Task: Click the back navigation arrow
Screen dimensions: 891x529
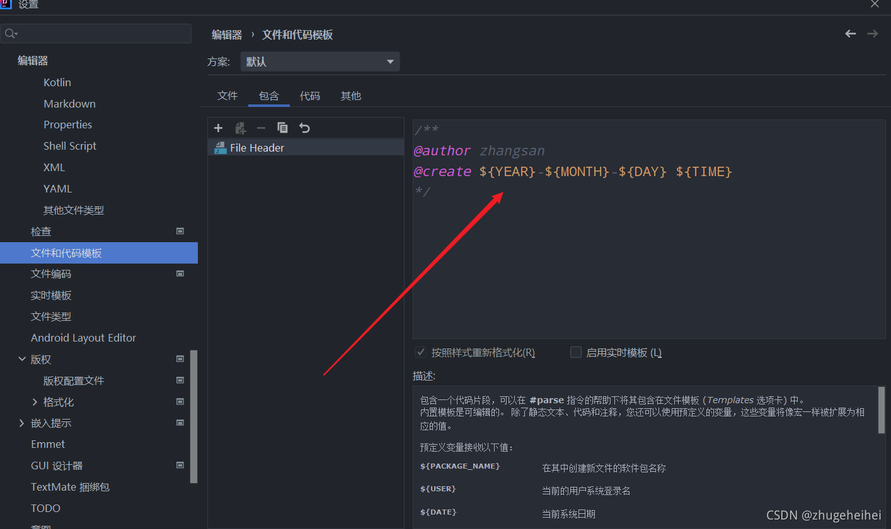Action: (850, 34)
